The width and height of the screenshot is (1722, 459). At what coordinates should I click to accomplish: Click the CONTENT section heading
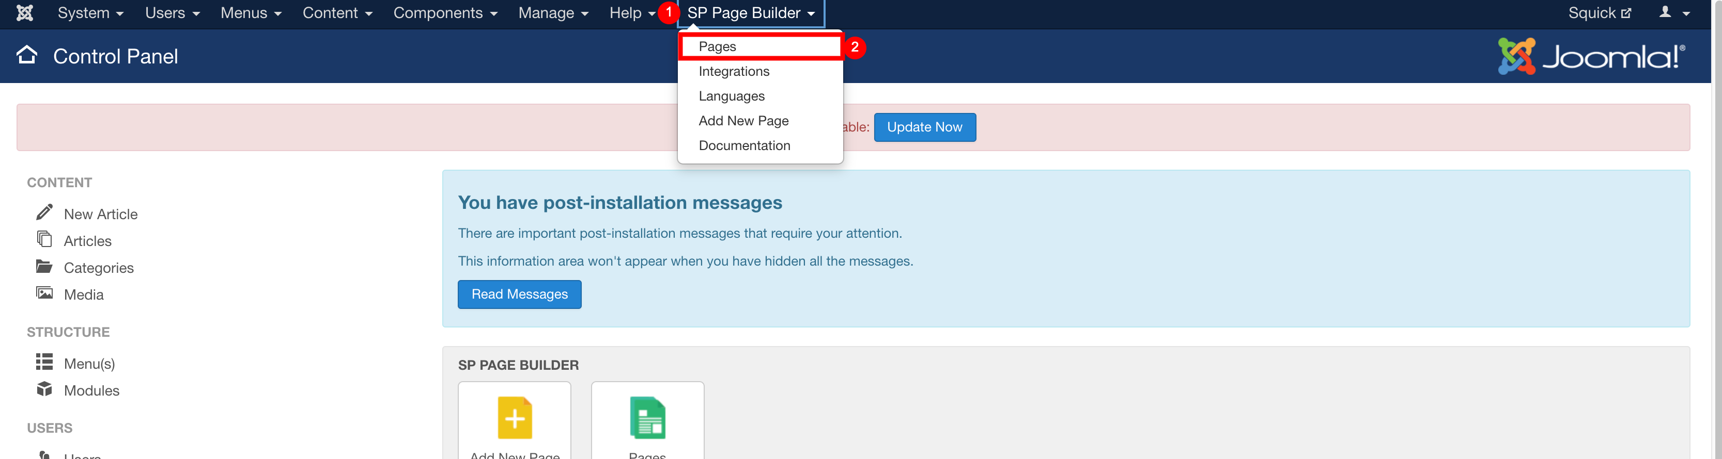59,182
